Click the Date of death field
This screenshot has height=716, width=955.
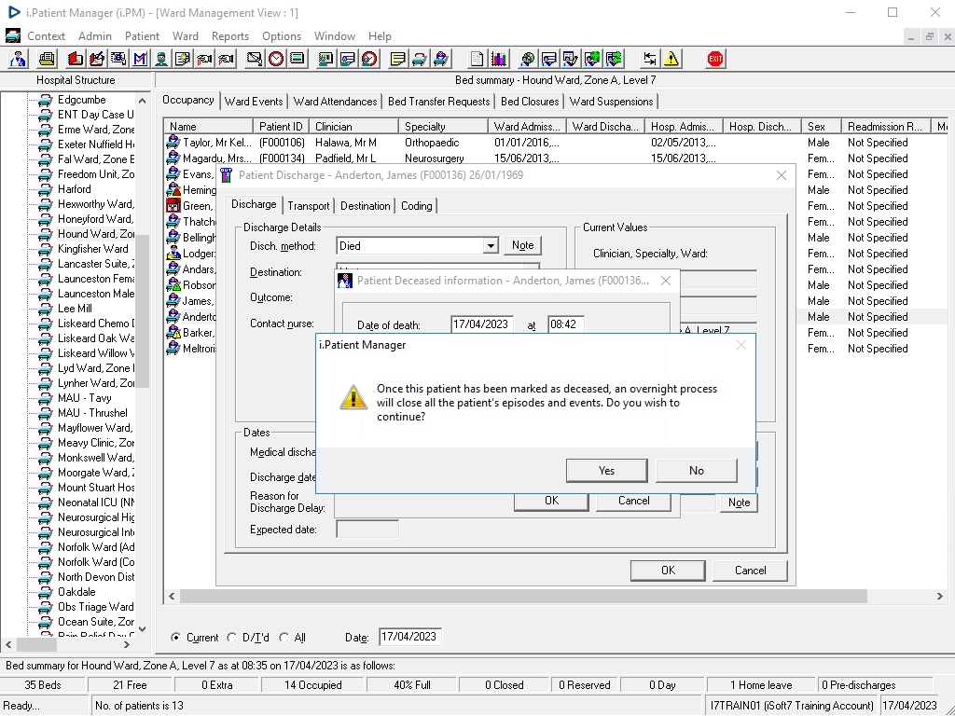click(x=482, y=324)
